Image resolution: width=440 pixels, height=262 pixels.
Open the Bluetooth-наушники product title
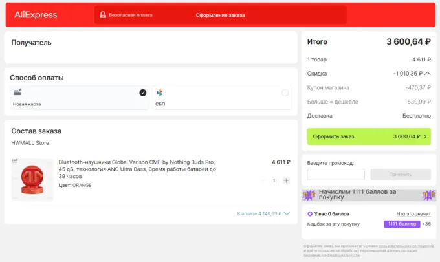(x=137, y=169)
